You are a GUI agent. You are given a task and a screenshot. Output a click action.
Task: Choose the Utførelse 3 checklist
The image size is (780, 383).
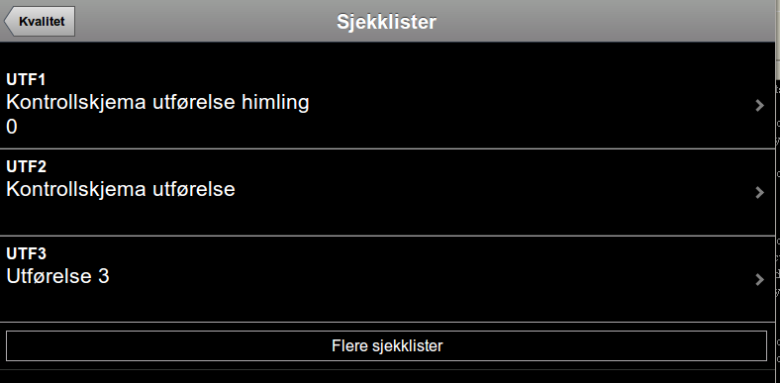click(x=57, y=276)
